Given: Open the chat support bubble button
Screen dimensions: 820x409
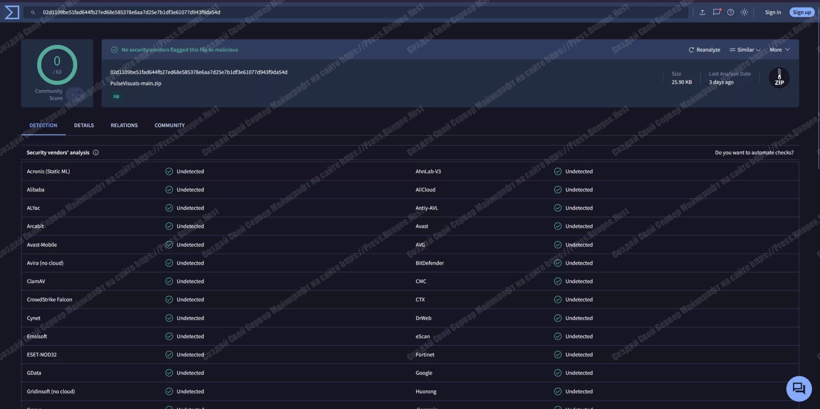Looking at the screenshot, I should click(x=799, y=389).
